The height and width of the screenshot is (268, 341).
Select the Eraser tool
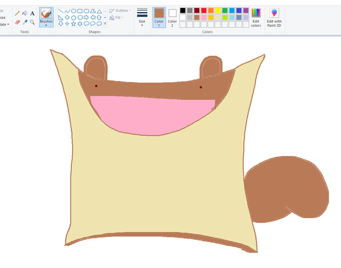point(18,22)
